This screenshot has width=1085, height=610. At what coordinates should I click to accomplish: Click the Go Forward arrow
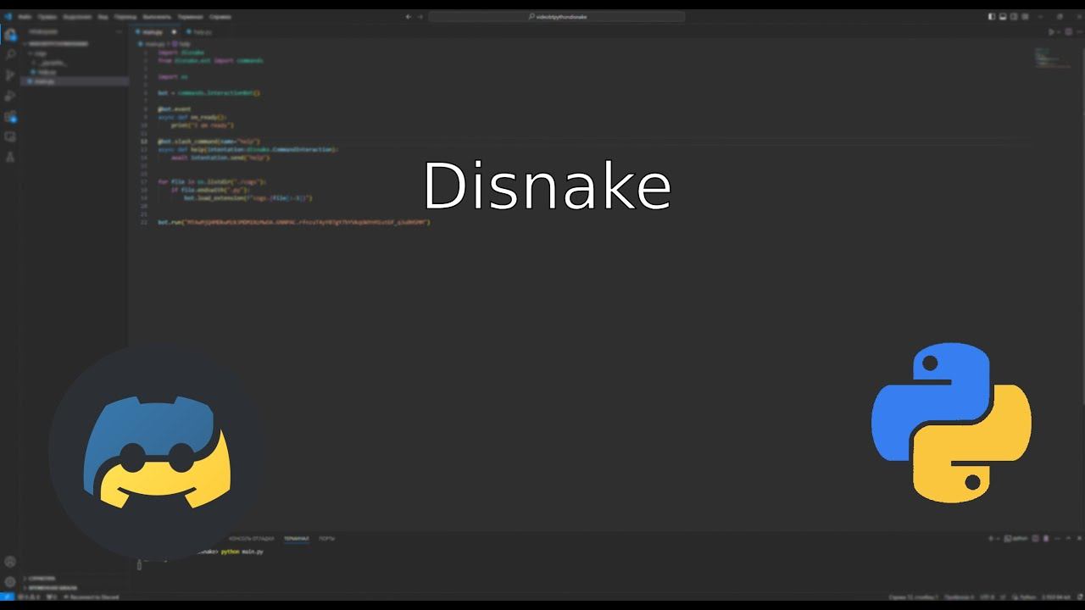[420, 17]
